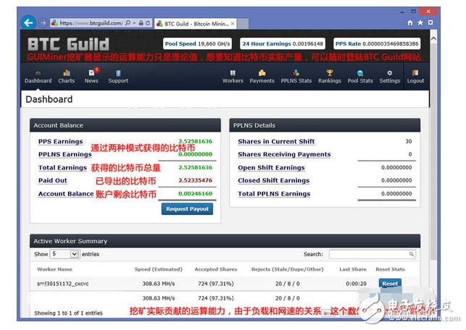Open the Charts page icon
This screenshot has width=466, height=330.
coord(66,75)
